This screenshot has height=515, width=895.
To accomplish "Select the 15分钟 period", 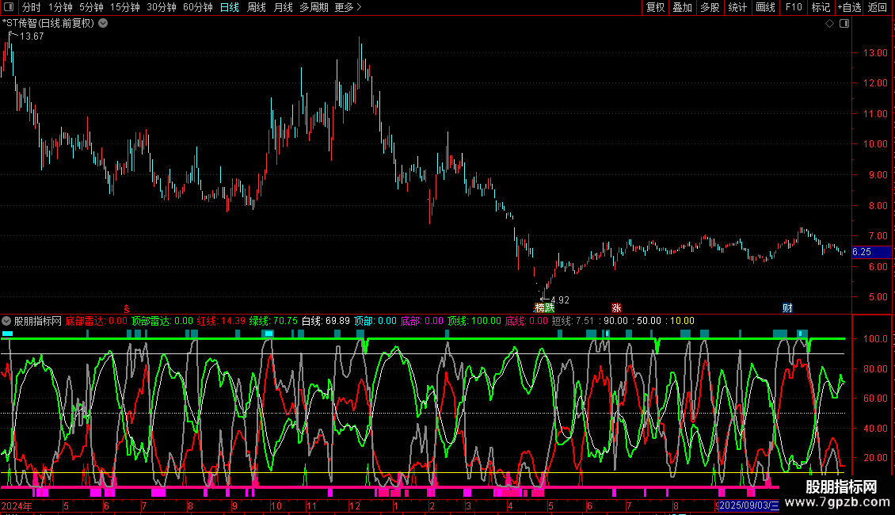I will tap(125, 7).
